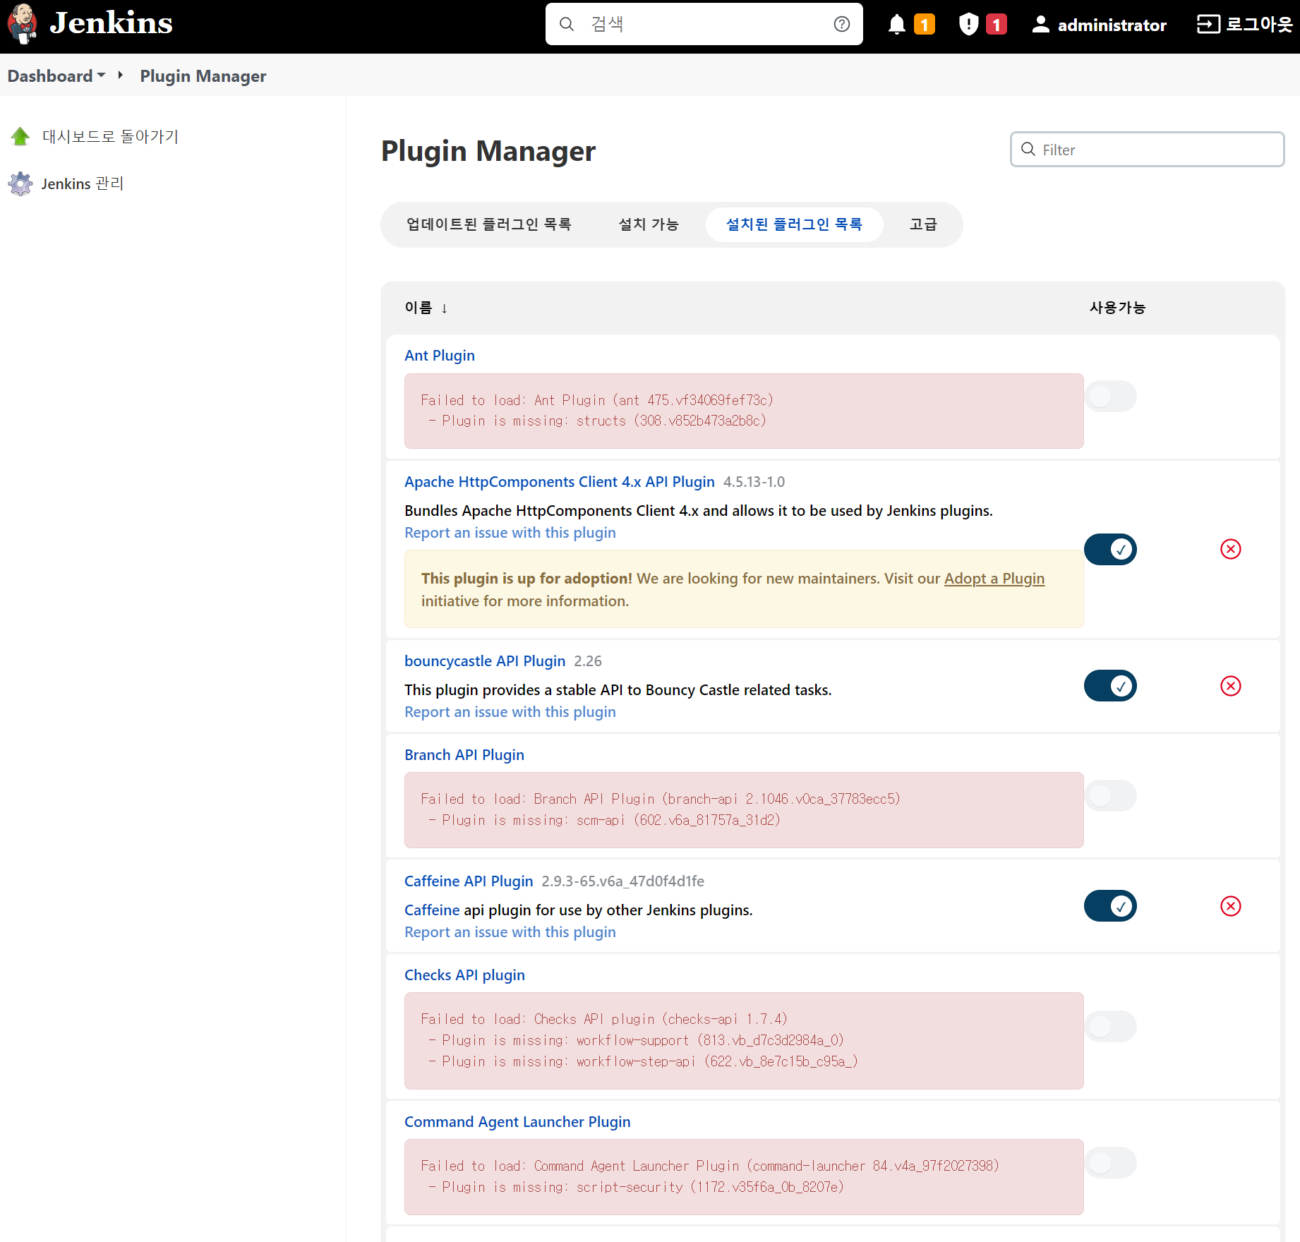The height and width of the screenshot is (1242, 1300).
Task: Toggle Command Agent Launcher Plugin switch
Action: [1110, 1163]
